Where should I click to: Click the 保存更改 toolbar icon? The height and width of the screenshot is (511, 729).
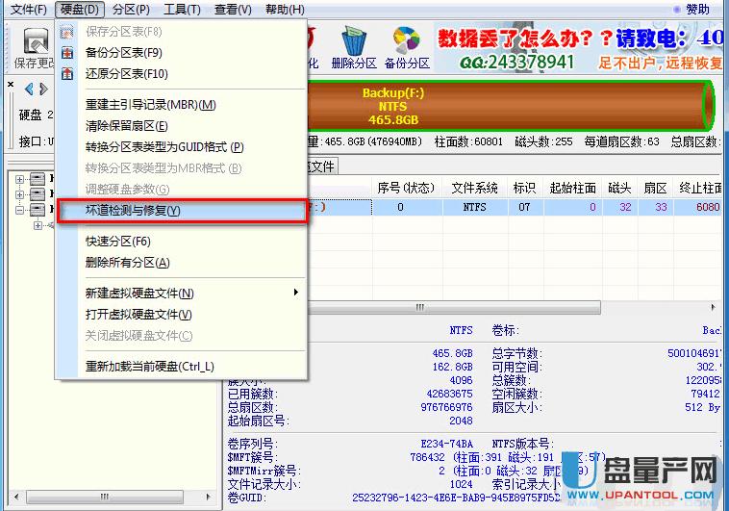36,43
